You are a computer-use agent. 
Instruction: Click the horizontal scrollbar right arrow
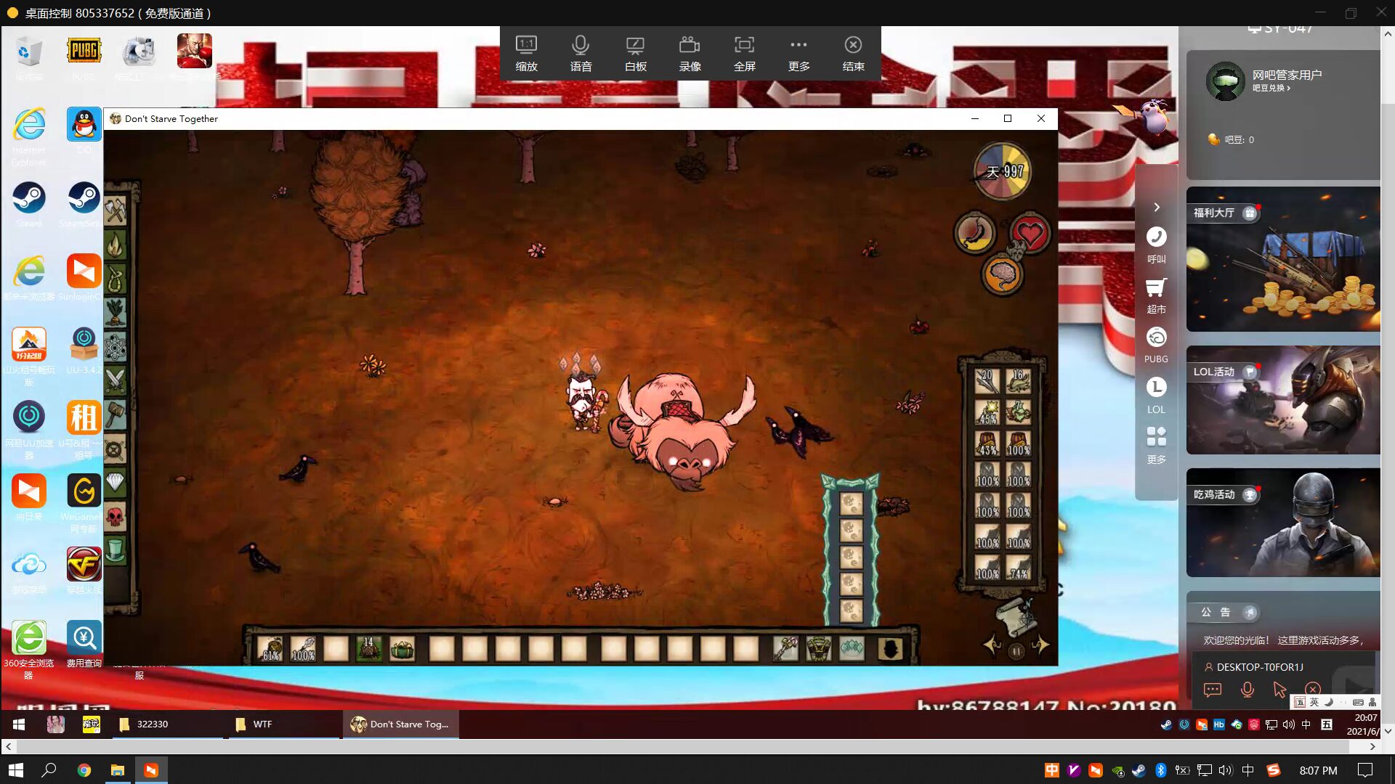1372,746
